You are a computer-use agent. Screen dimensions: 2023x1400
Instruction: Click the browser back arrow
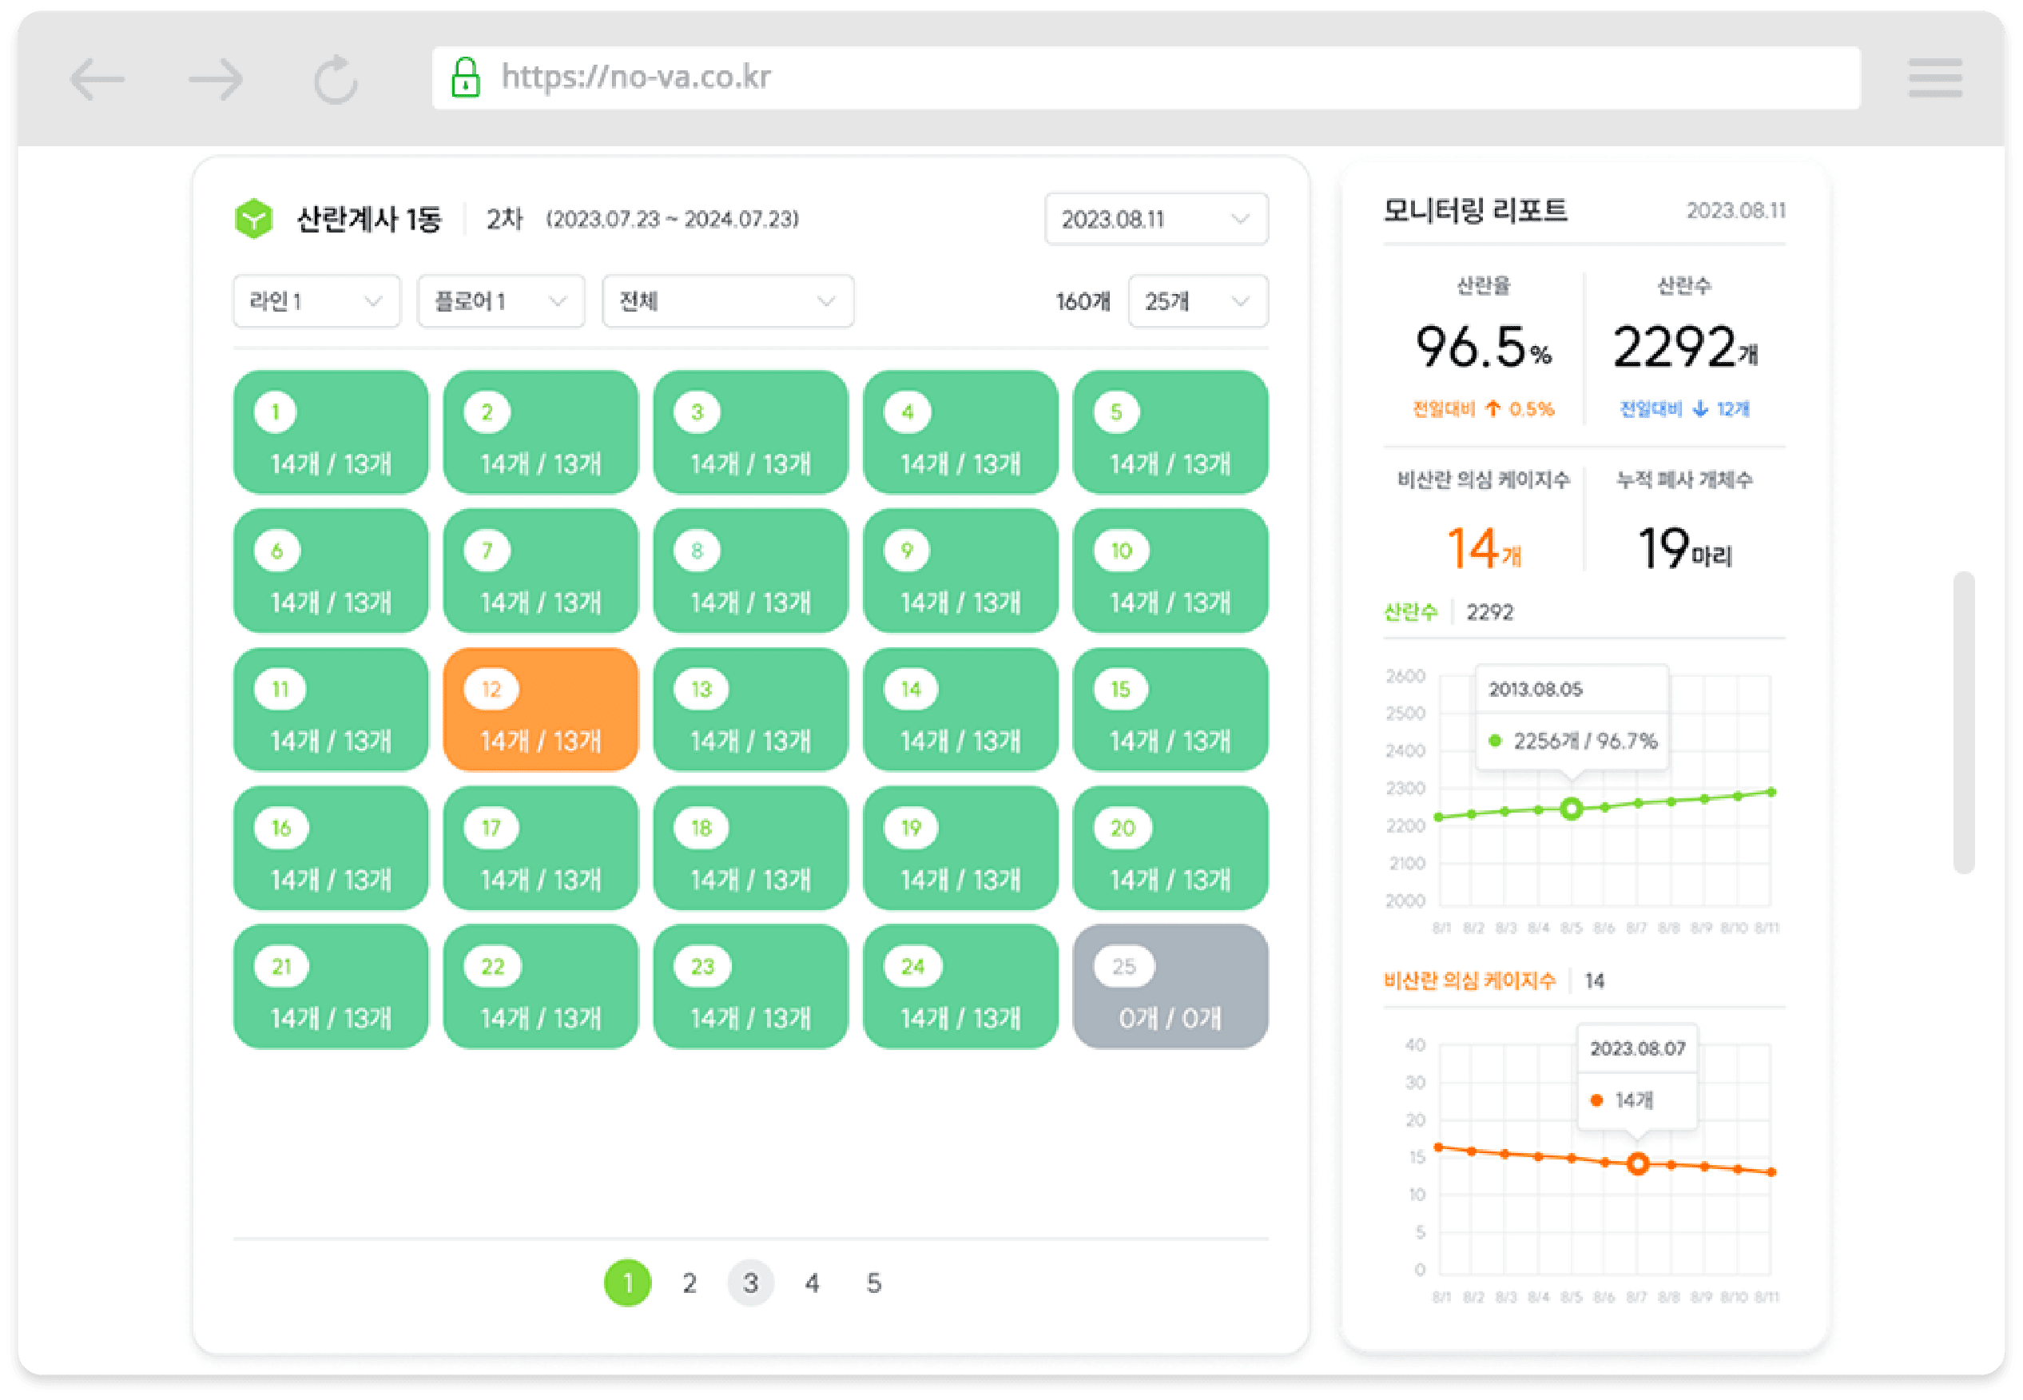pyautogui.click(x=97, y=80)
